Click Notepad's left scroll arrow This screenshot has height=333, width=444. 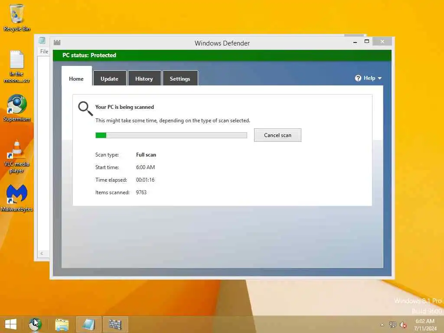pyautogui.click(x=42, y=253)
